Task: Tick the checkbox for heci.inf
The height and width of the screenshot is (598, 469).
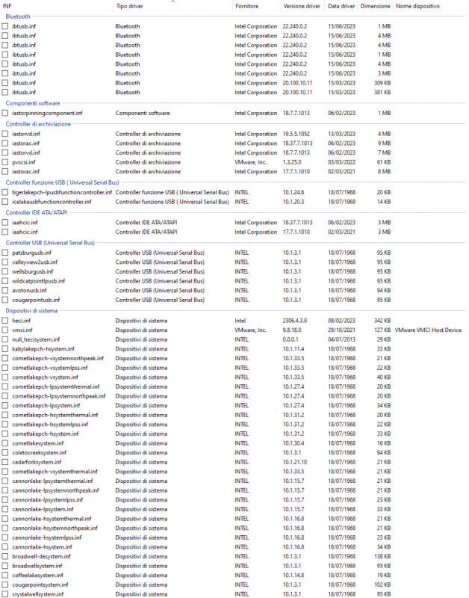Action: coord(5,321)
